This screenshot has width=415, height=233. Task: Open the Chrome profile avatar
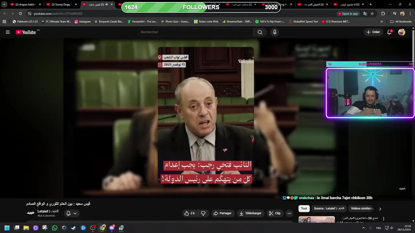point(402,14)
